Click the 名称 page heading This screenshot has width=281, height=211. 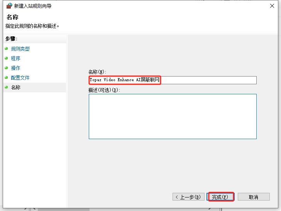click(x=12, y=17)
